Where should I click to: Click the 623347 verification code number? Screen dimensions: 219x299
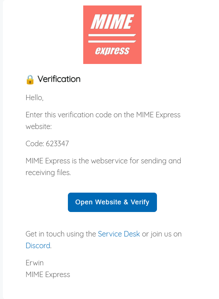[x=57, y=144]
